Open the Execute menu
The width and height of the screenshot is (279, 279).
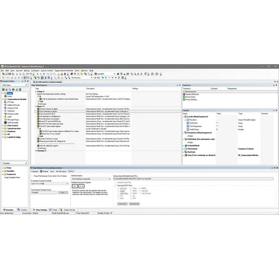click(x=19, y=71)
